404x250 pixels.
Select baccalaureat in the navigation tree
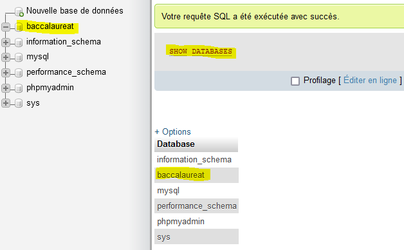(50, 26)
